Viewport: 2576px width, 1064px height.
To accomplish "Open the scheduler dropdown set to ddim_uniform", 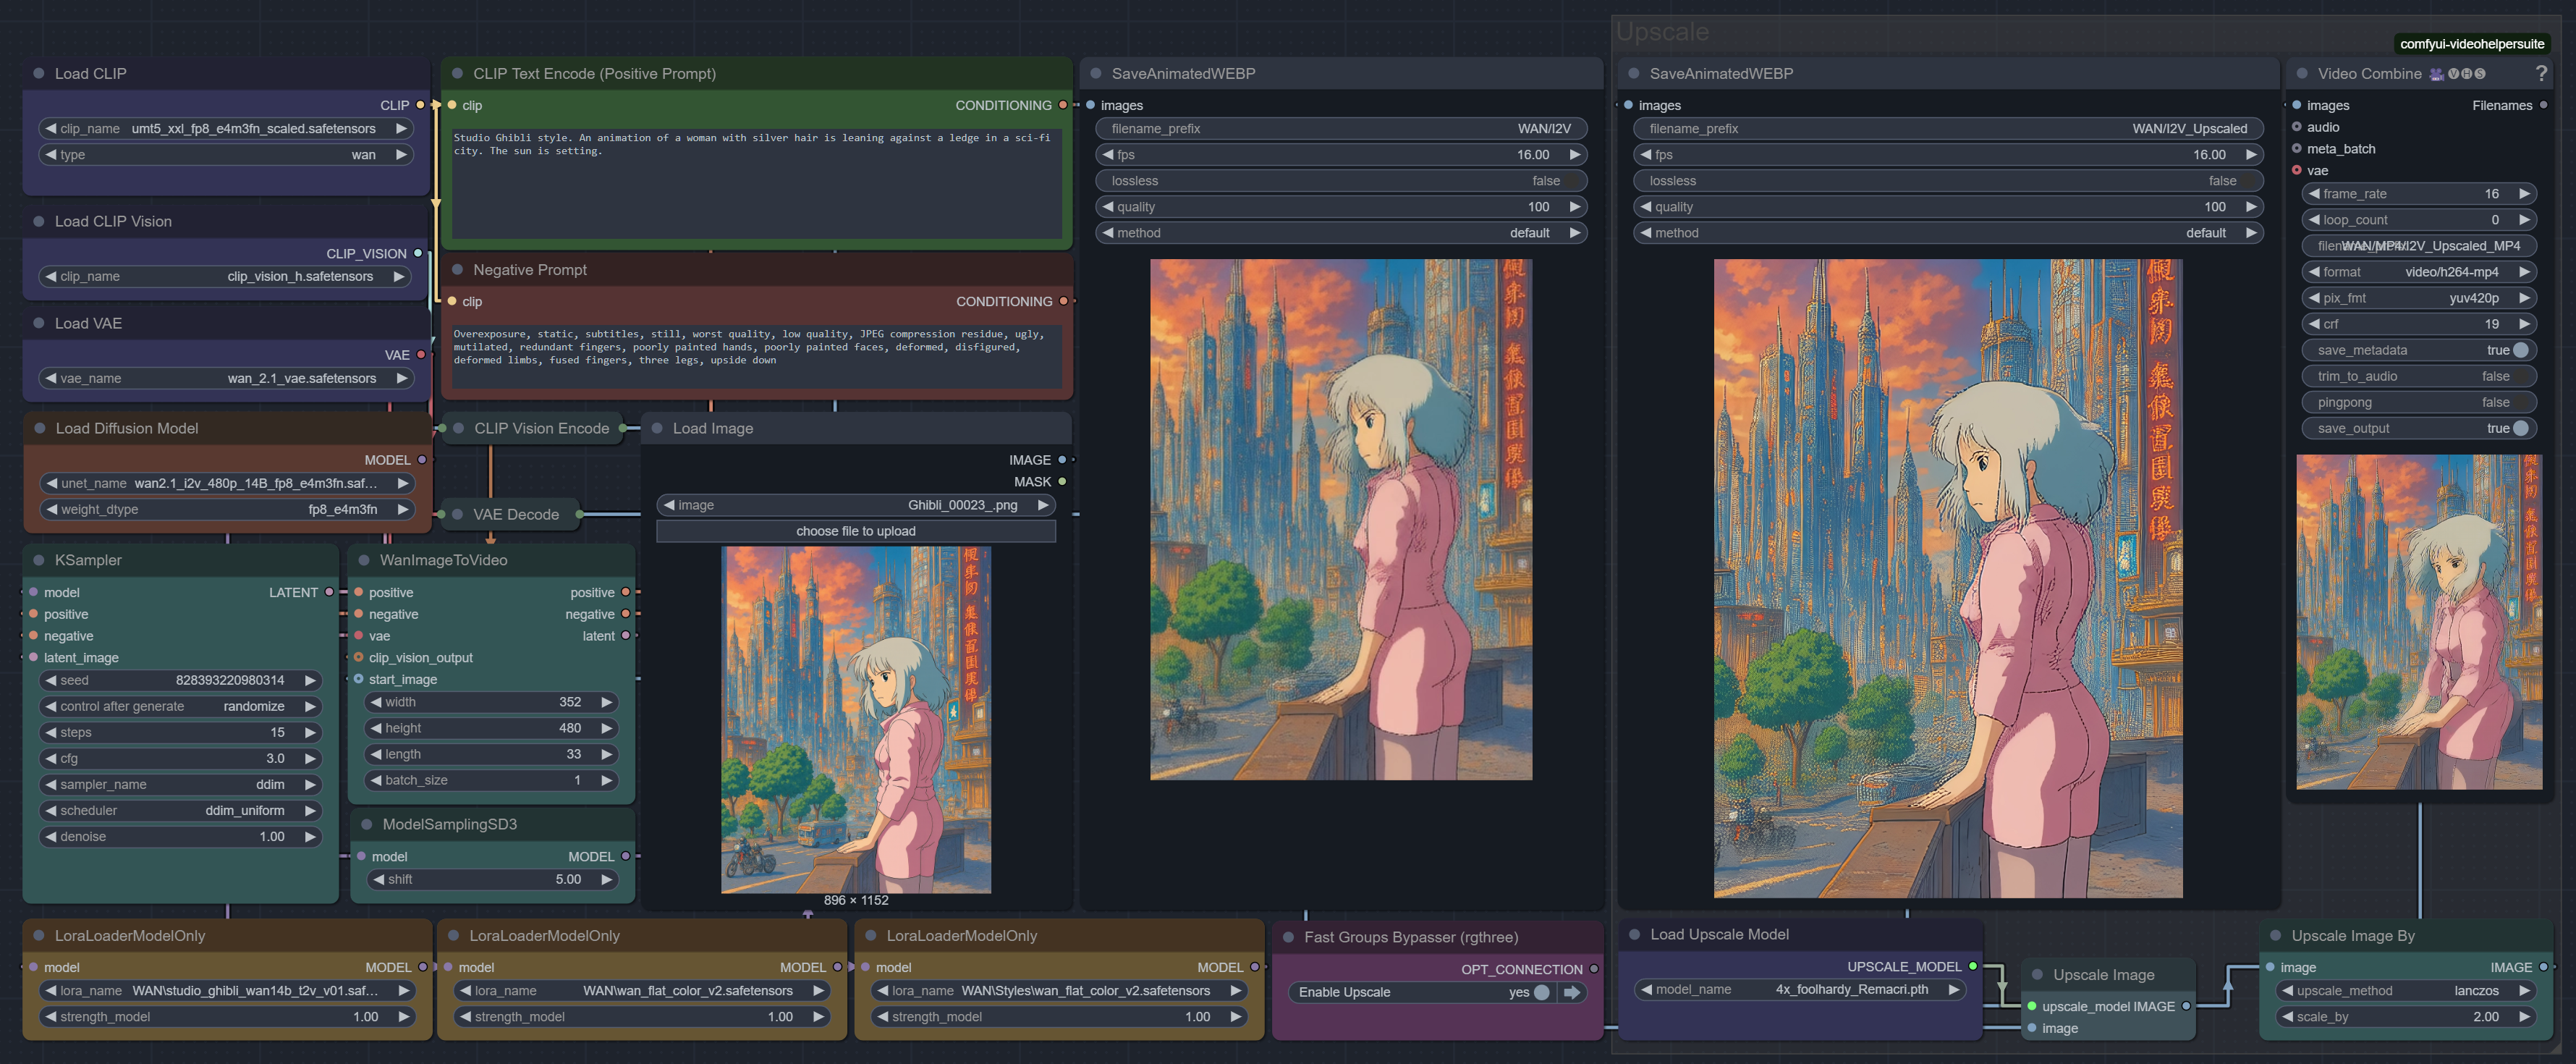I will click(180, 811).
